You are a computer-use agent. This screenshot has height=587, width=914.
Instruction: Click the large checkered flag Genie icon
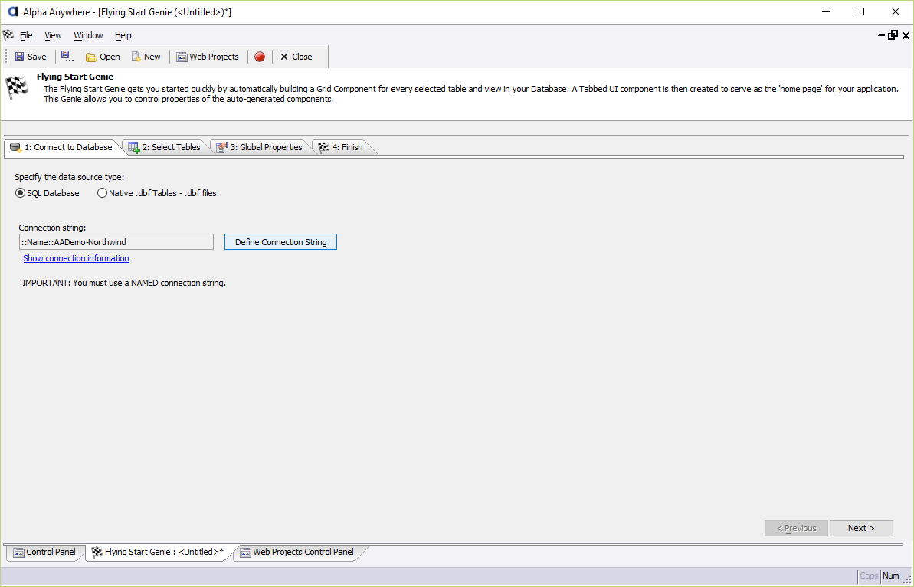point(17,87)
